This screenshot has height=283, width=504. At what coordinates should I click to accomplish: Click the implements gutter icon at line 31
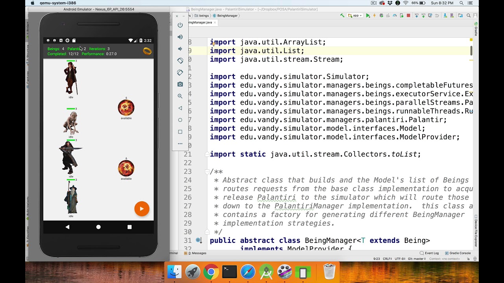(199, 241)
